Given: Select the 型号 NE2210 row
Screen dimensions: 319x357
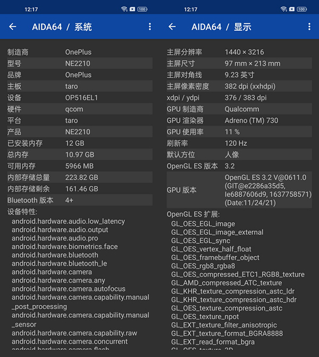Looking at the screenshot, I should point(80,63).
